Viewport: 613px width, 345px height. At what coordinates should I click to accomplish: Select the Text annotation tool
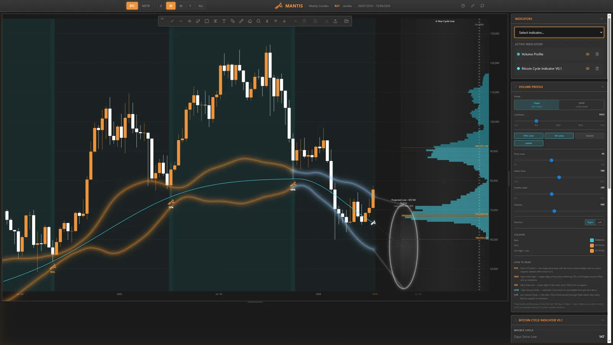pos(224,21)
